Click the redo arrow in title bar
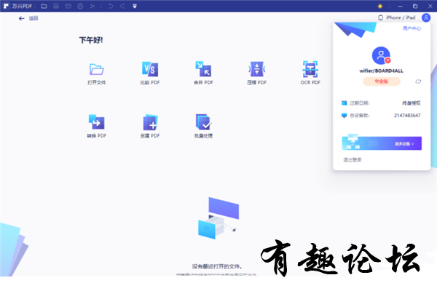437x283 pixels. [122, 6]
